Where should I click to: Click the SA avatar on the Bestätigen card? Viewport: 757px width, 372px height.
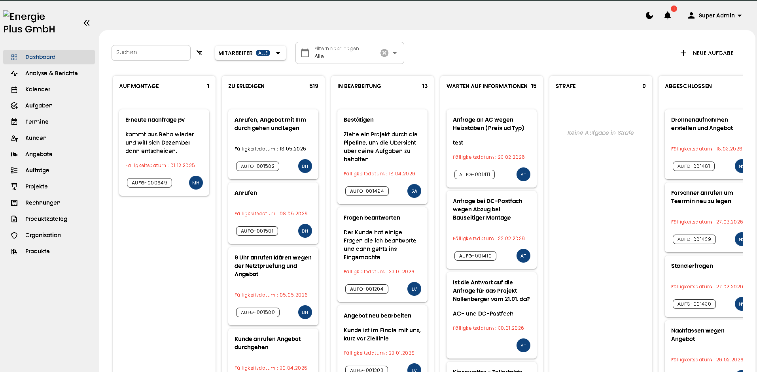pos(414,191)
